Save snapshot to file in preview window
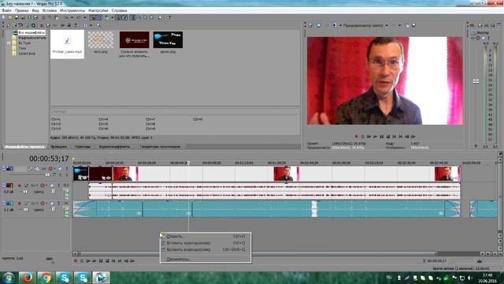Screen dimensions: 504x284 pyautogui.click(x=413, y=25)
